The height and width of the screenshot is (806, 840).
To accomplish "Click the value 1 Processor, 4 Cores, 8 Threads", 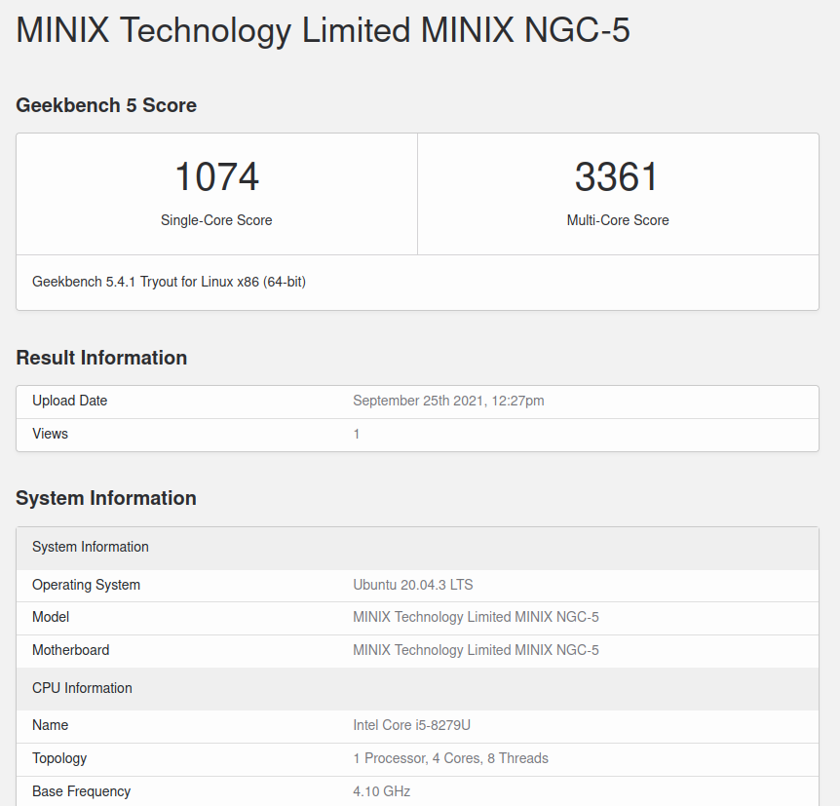I will (x=450, y=758).
